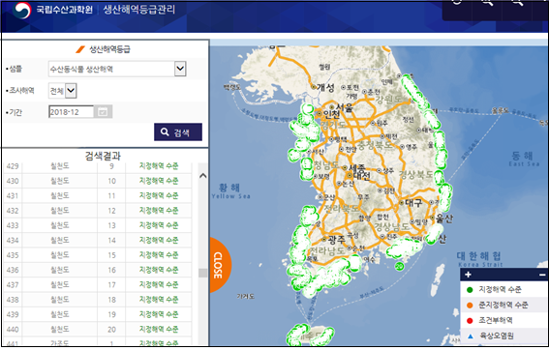
Task: Click the orange 생산해역등급 slash icon
Action: coord(80,49)
